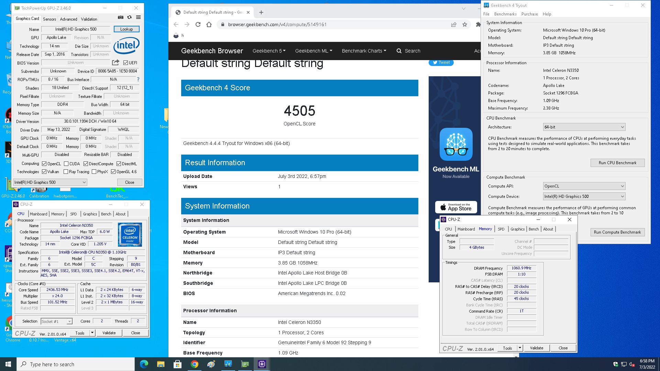Image resolution: width=660 pixels, height=371 pixels.
Task: Bookmark the page with the star icon
Action: [x=465, y=24]
